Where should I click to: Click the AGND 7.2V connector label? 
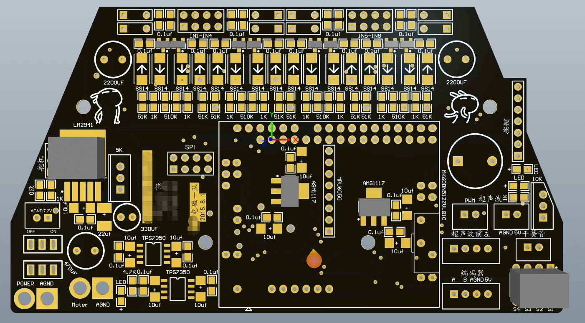(x=41, y=211)
